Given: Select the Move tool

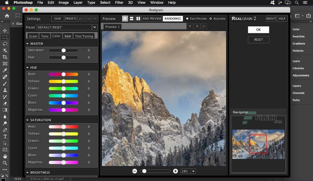Looking at the screenshot, I should pyautogui.click(x=5, y=31).
